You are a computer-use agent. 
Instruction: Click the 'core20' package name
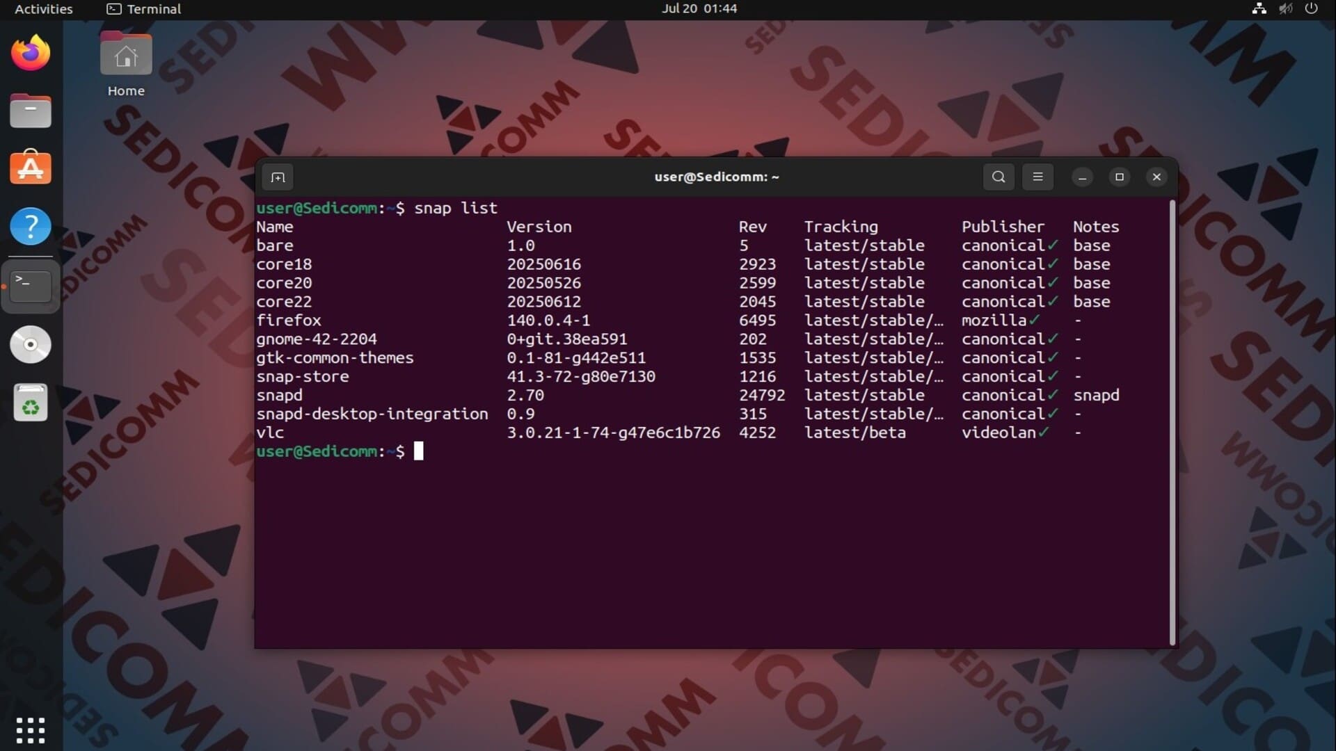284,283
